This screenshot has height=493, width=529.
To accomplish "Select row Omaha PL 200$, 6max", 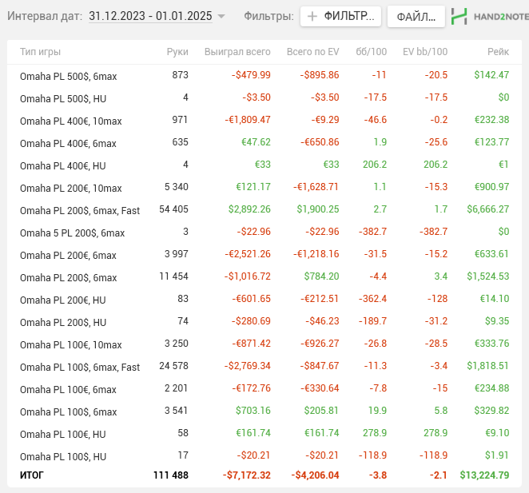I will tap(264, 277).
